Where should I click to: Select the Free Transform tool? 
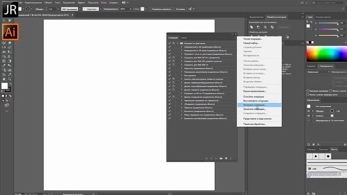click(10, 52)
